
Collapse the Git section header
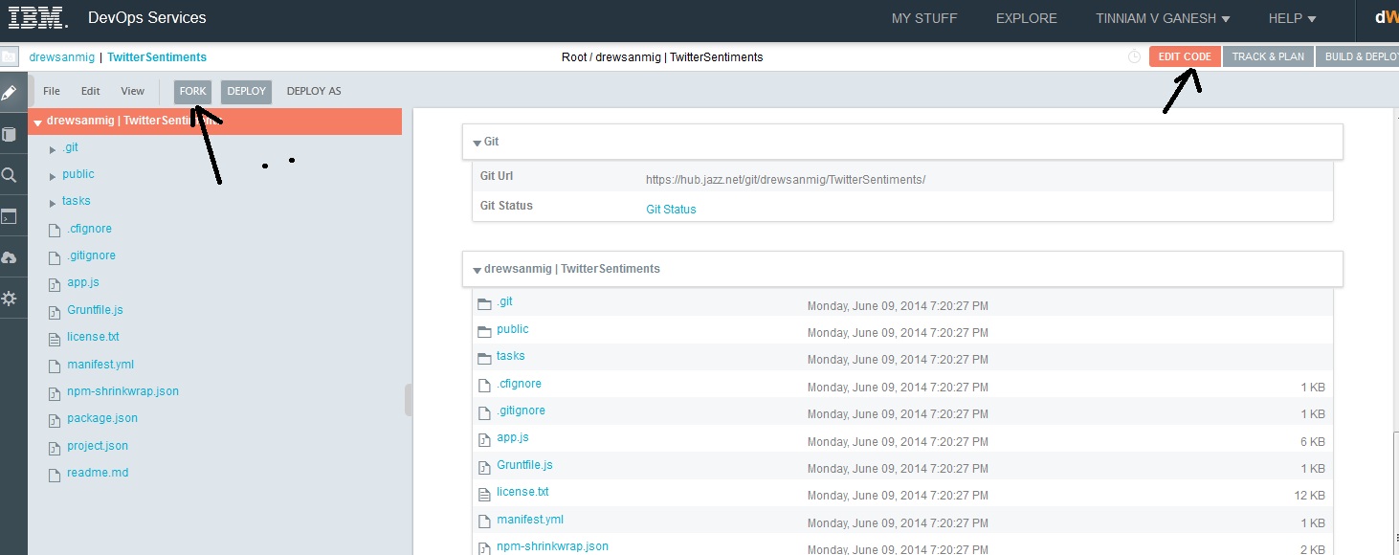[477, 143]
